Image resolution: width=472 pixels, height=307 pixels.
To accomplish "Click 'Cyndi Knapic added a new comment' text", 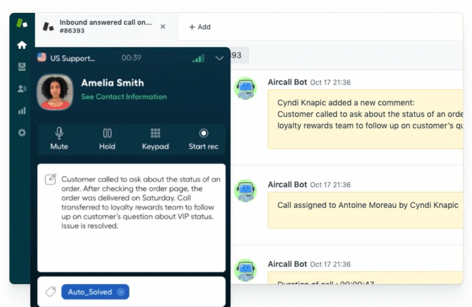I will pos(346,103).
